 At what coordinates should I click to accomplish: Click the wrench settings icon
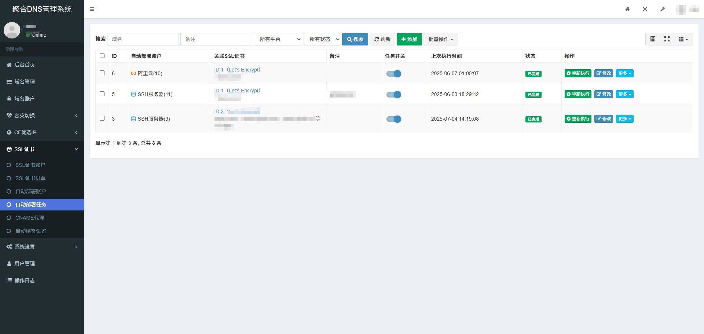click(x=663, y=9)
